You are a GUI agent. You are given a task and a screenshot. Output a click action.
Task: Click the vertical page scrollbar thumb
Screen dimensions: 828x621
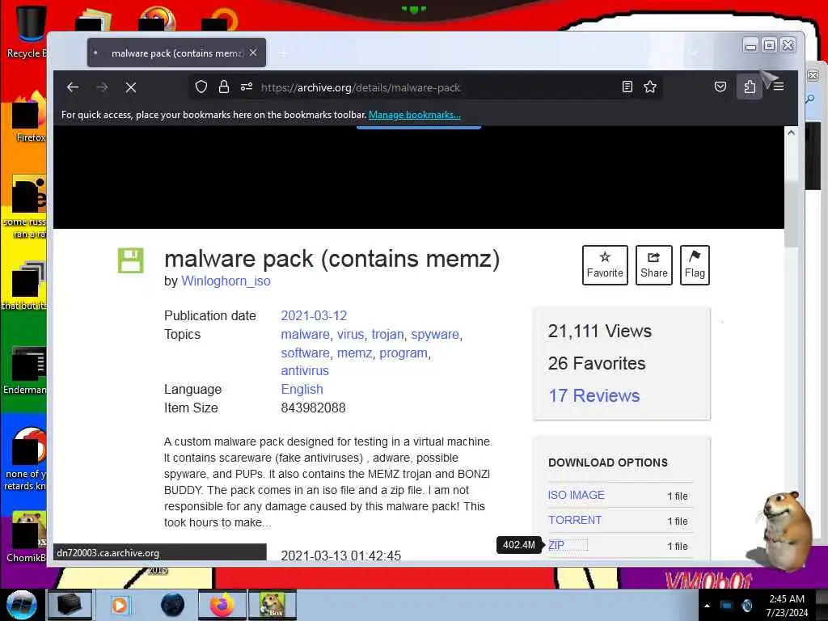click(x=791, y=213)
